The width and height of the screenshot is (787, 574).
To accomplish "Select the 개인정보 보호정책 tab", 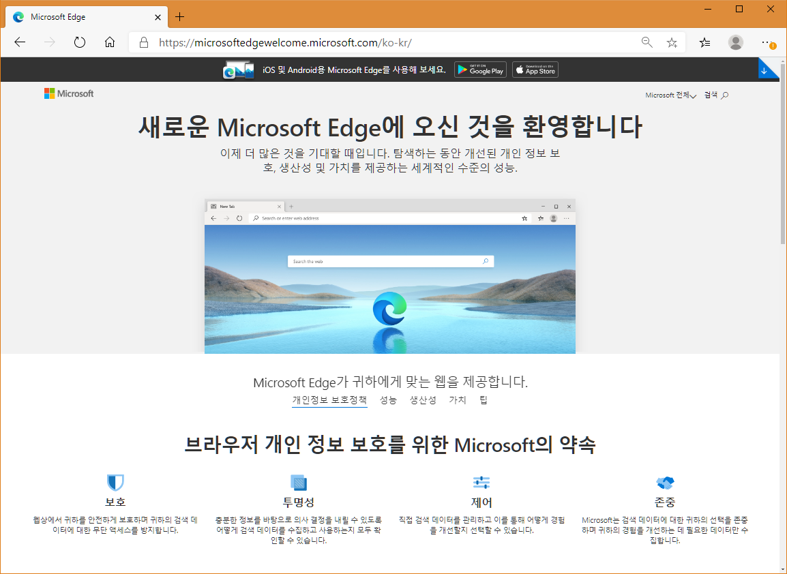I will tap(330, 400).
